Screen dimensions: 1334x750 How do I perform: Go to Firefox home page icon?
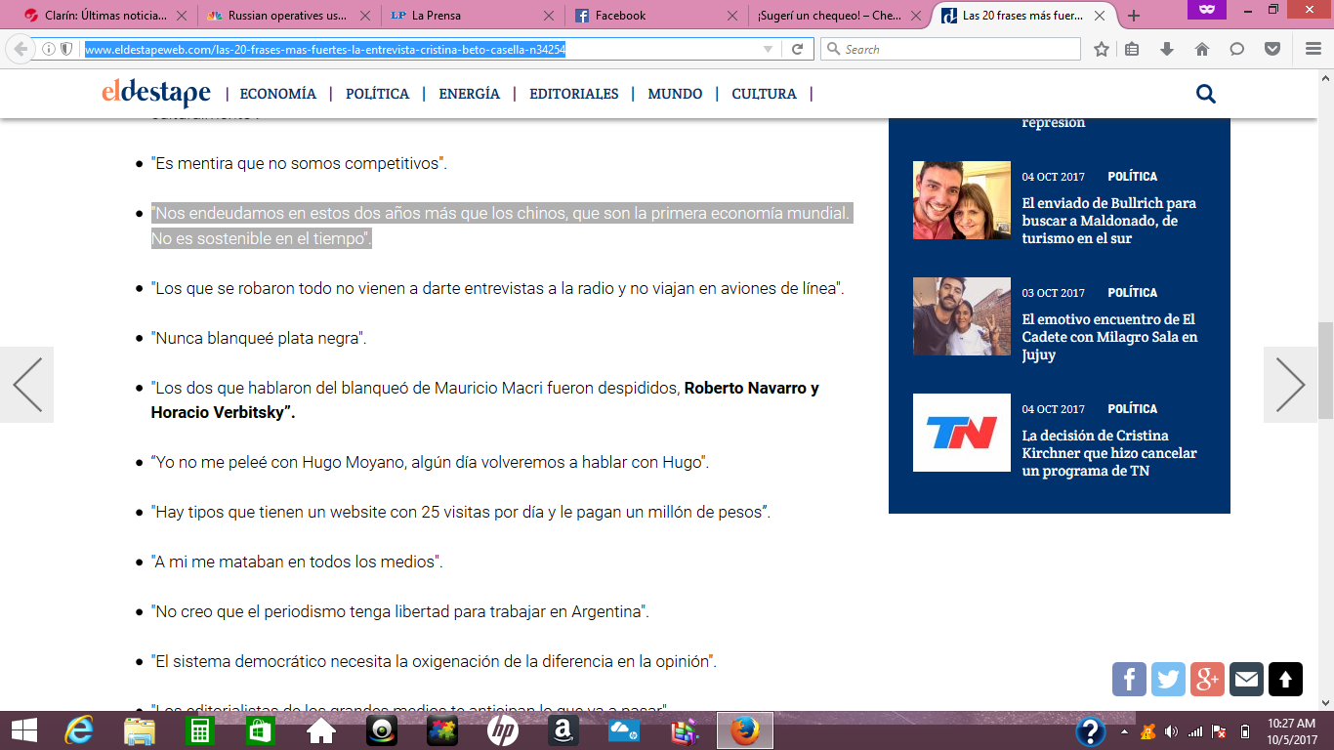click(1202, 49)
